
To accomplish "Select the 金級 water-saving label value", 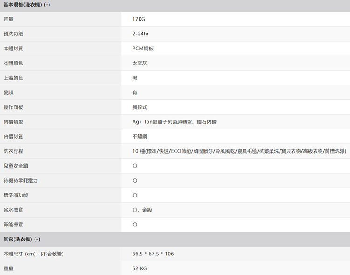I will pyautogui.click(x=147, y=210).
